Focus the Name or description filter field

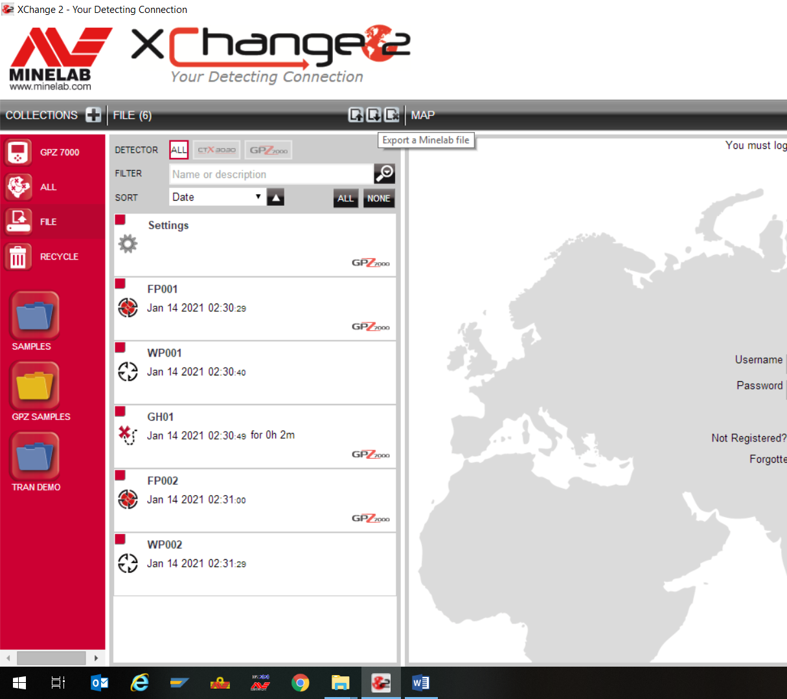pyautogui.click(x=271, y=174)
